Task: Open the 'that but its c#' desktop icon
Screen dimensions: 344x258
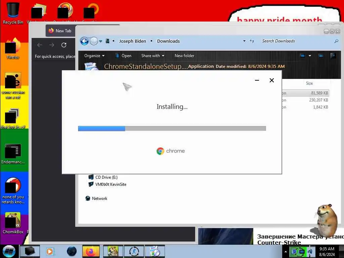Action: tap(13, 119)
